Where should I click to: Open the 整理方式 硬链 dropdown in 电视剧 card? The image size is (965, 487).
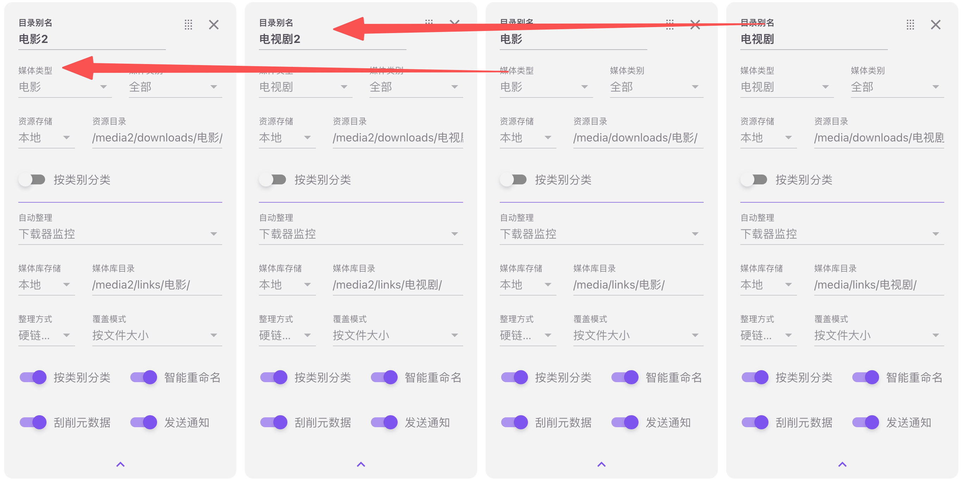pos(768,335)
